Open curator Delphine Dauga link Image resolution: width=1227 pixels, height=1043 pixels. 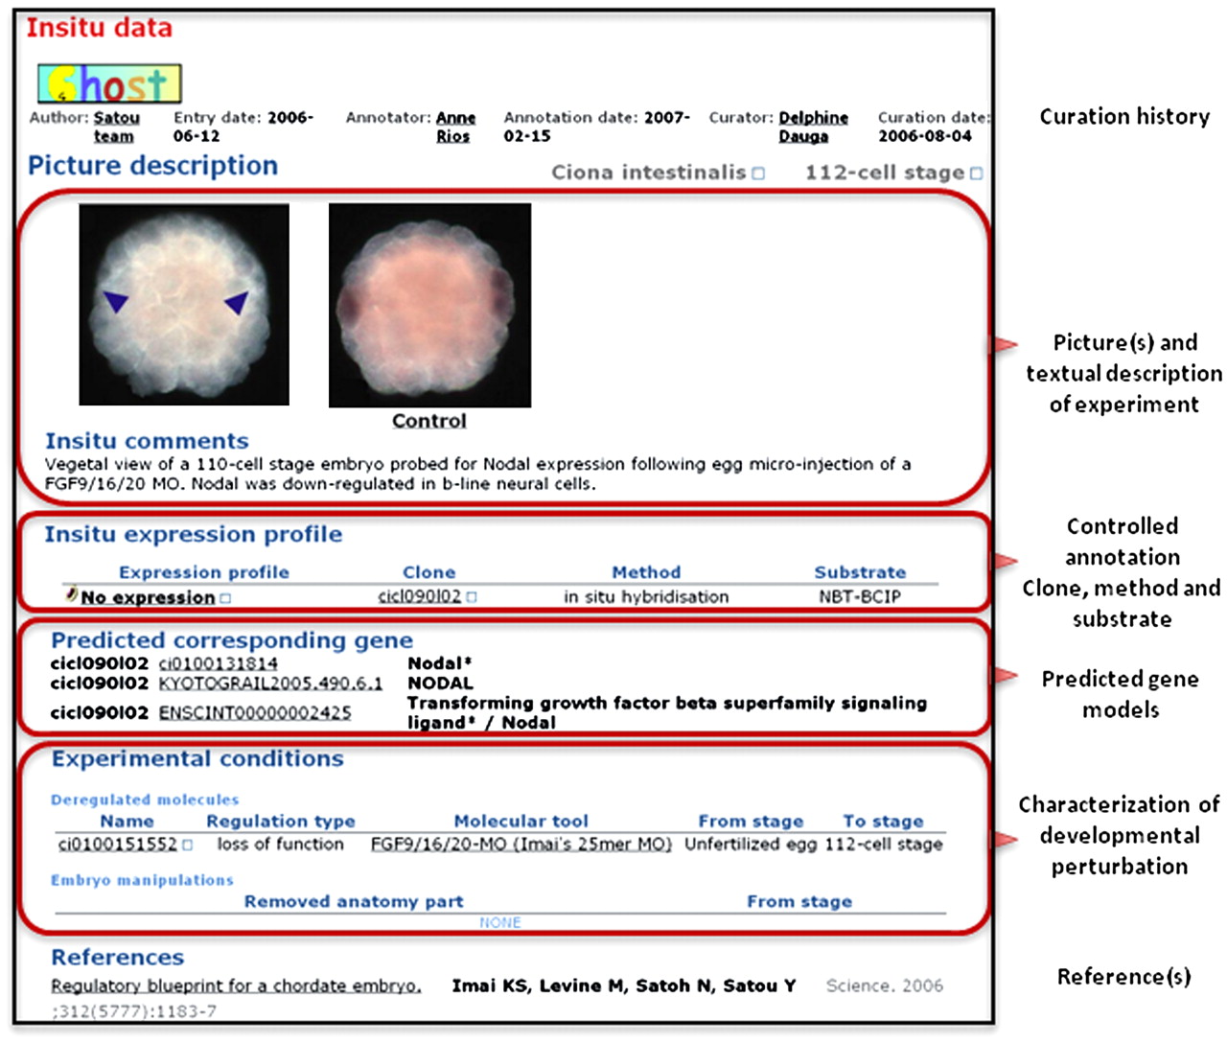coord(812,127)
